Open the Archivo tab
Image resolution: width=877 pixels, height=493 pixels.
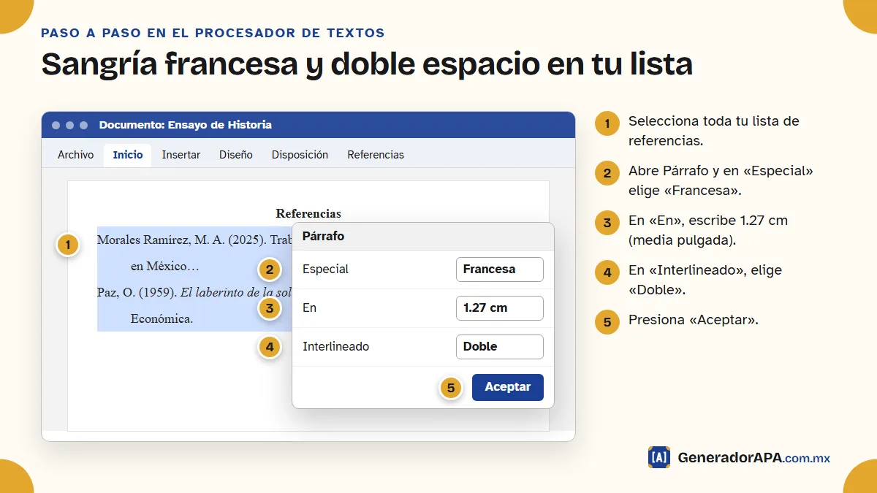76,155
